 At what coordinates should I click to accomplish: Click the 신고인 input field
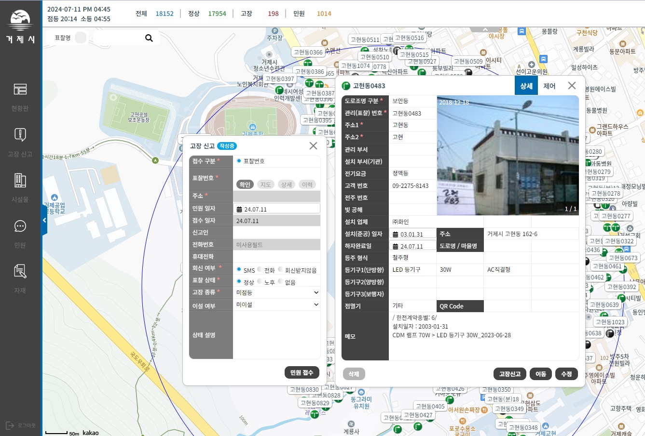277,232
